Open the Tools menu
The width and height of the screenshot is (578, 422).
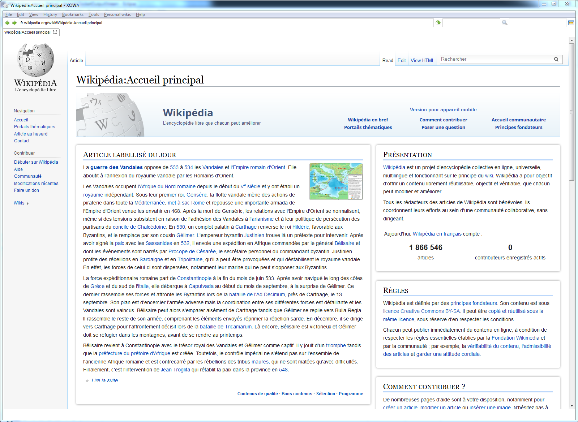(94, 14)
